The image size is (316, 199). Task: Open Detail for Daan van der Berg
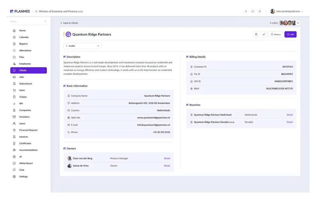point(167,159)
